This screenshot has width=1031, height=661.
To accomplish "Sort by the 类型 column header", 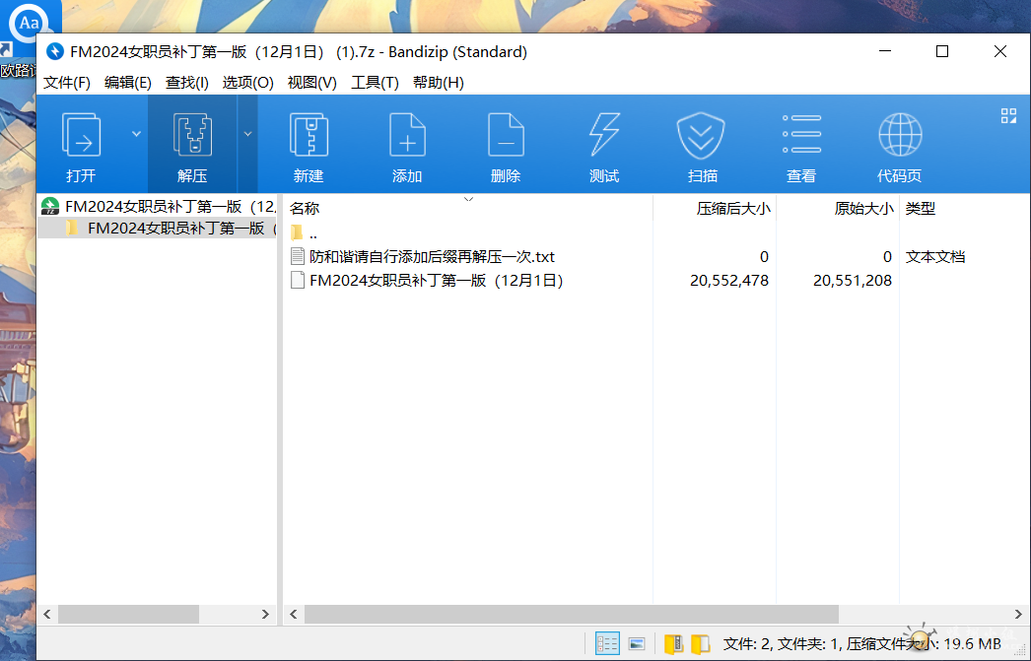I will tap(920, 208).
